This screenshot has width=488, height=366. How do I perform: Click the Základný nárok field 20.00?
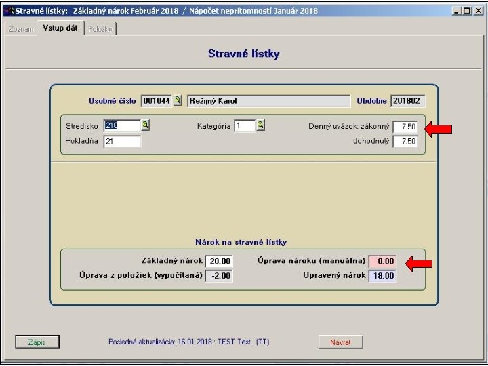(x=219, y=261)
